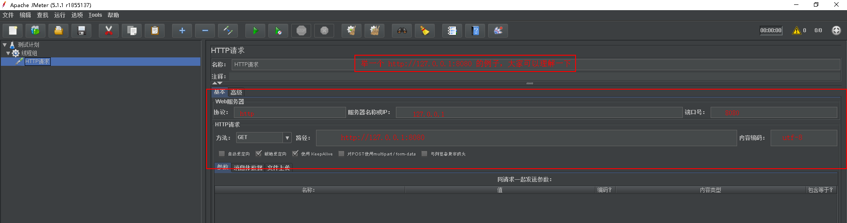Screen dimensions: 847x223
Task: Open the 选项 menu
Action: tap(77, 15)
